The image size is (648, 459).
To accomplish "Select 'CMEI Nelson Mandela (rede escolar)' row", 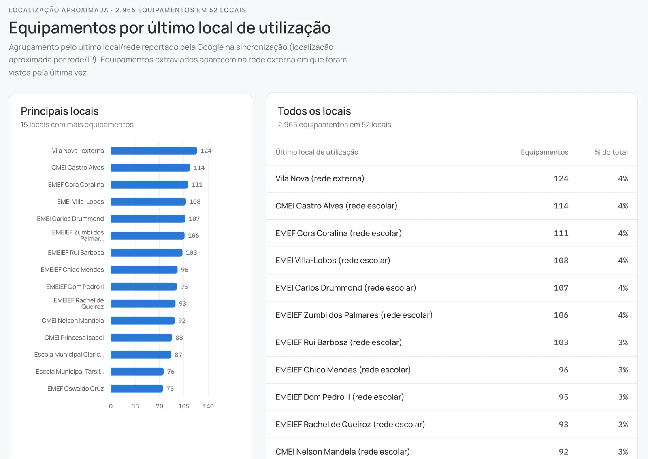I will (x=452, y=449).
